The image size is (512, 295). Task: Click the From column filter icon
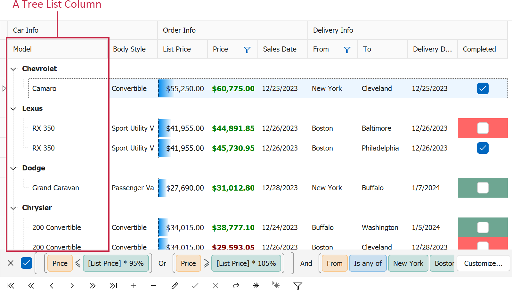pyautogui.click(x=347, y=50)
